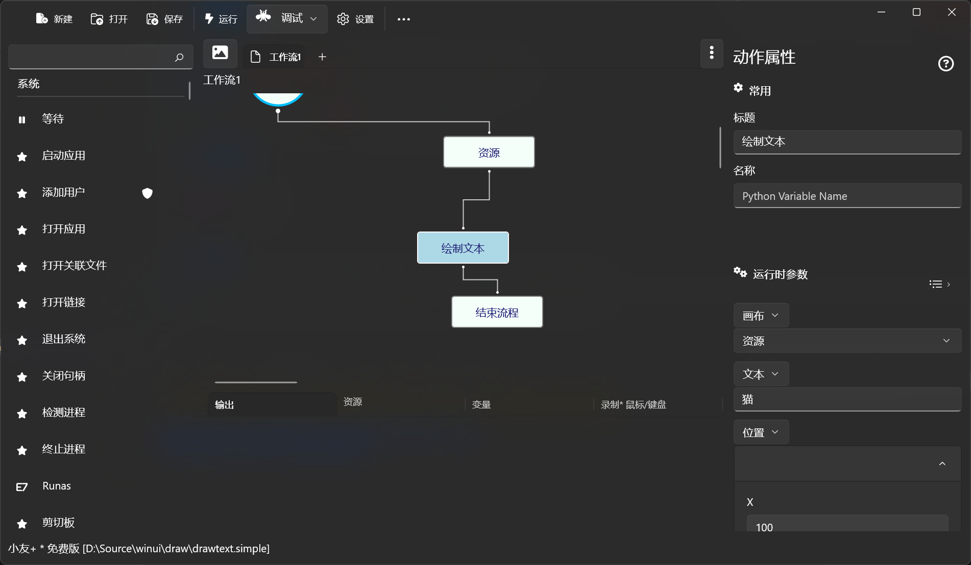Select the 结束流程 node
This screenshot has width=971, height=565.
tap(497, 312)
